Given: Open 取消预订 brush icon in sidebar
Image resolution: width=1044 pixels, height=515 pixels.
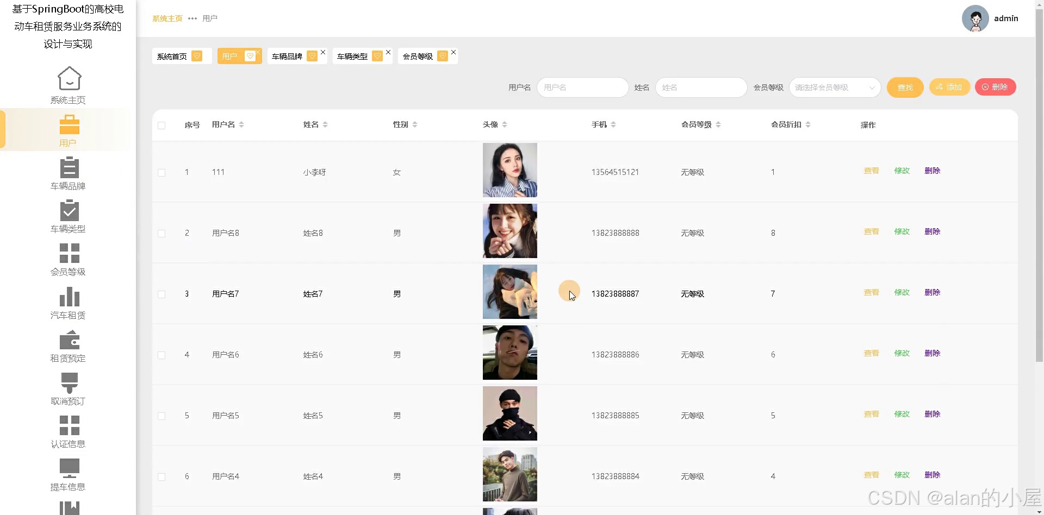Looking at the screenshot, I should point(69,382).
